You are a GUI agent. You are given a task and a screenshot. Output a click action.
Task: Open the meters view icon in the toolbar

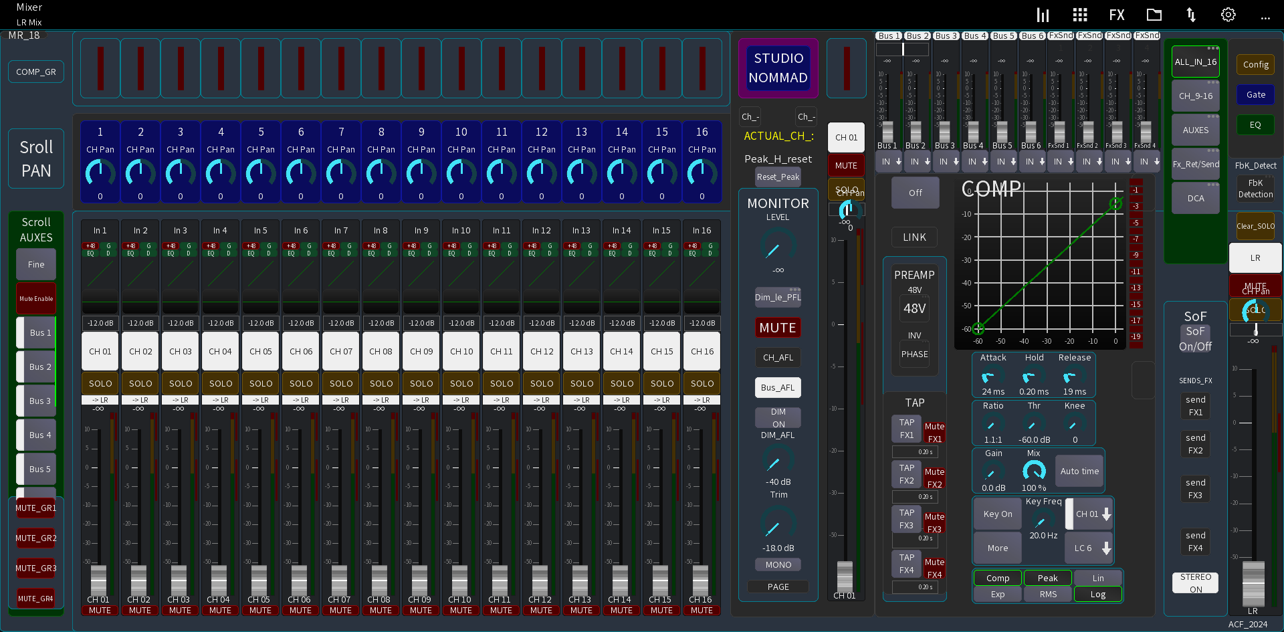click(x=1043, y=14)
